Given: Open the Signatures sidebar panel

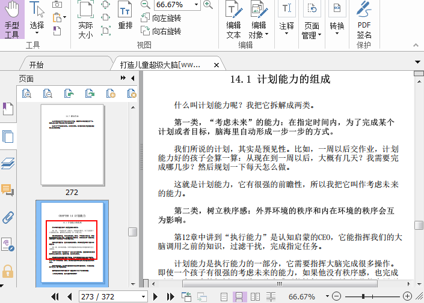Looking at the screenshot, I should click(x=8, y=245).
